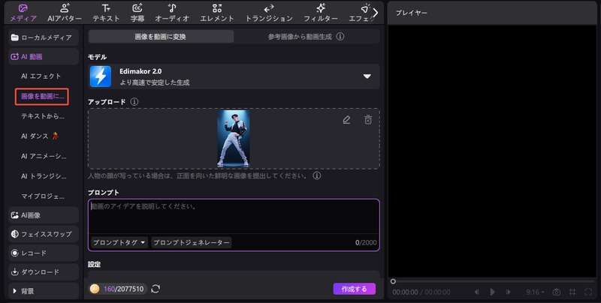Open AI トランジシ... submenu item
Viewport: 601px width, 303px height.
pos(44,176)
